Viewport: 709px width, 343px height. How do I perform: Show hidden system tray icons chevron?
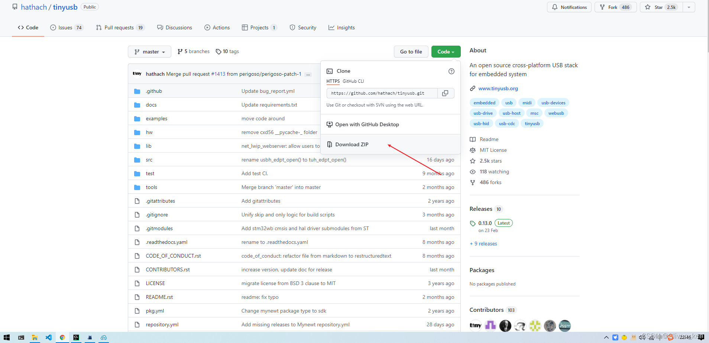[x=606, y=337]
